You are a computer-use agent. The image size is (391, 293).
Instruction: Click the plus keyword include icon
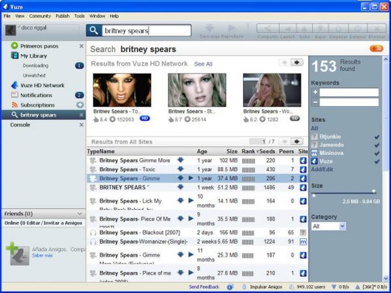[x=315, y=92]
